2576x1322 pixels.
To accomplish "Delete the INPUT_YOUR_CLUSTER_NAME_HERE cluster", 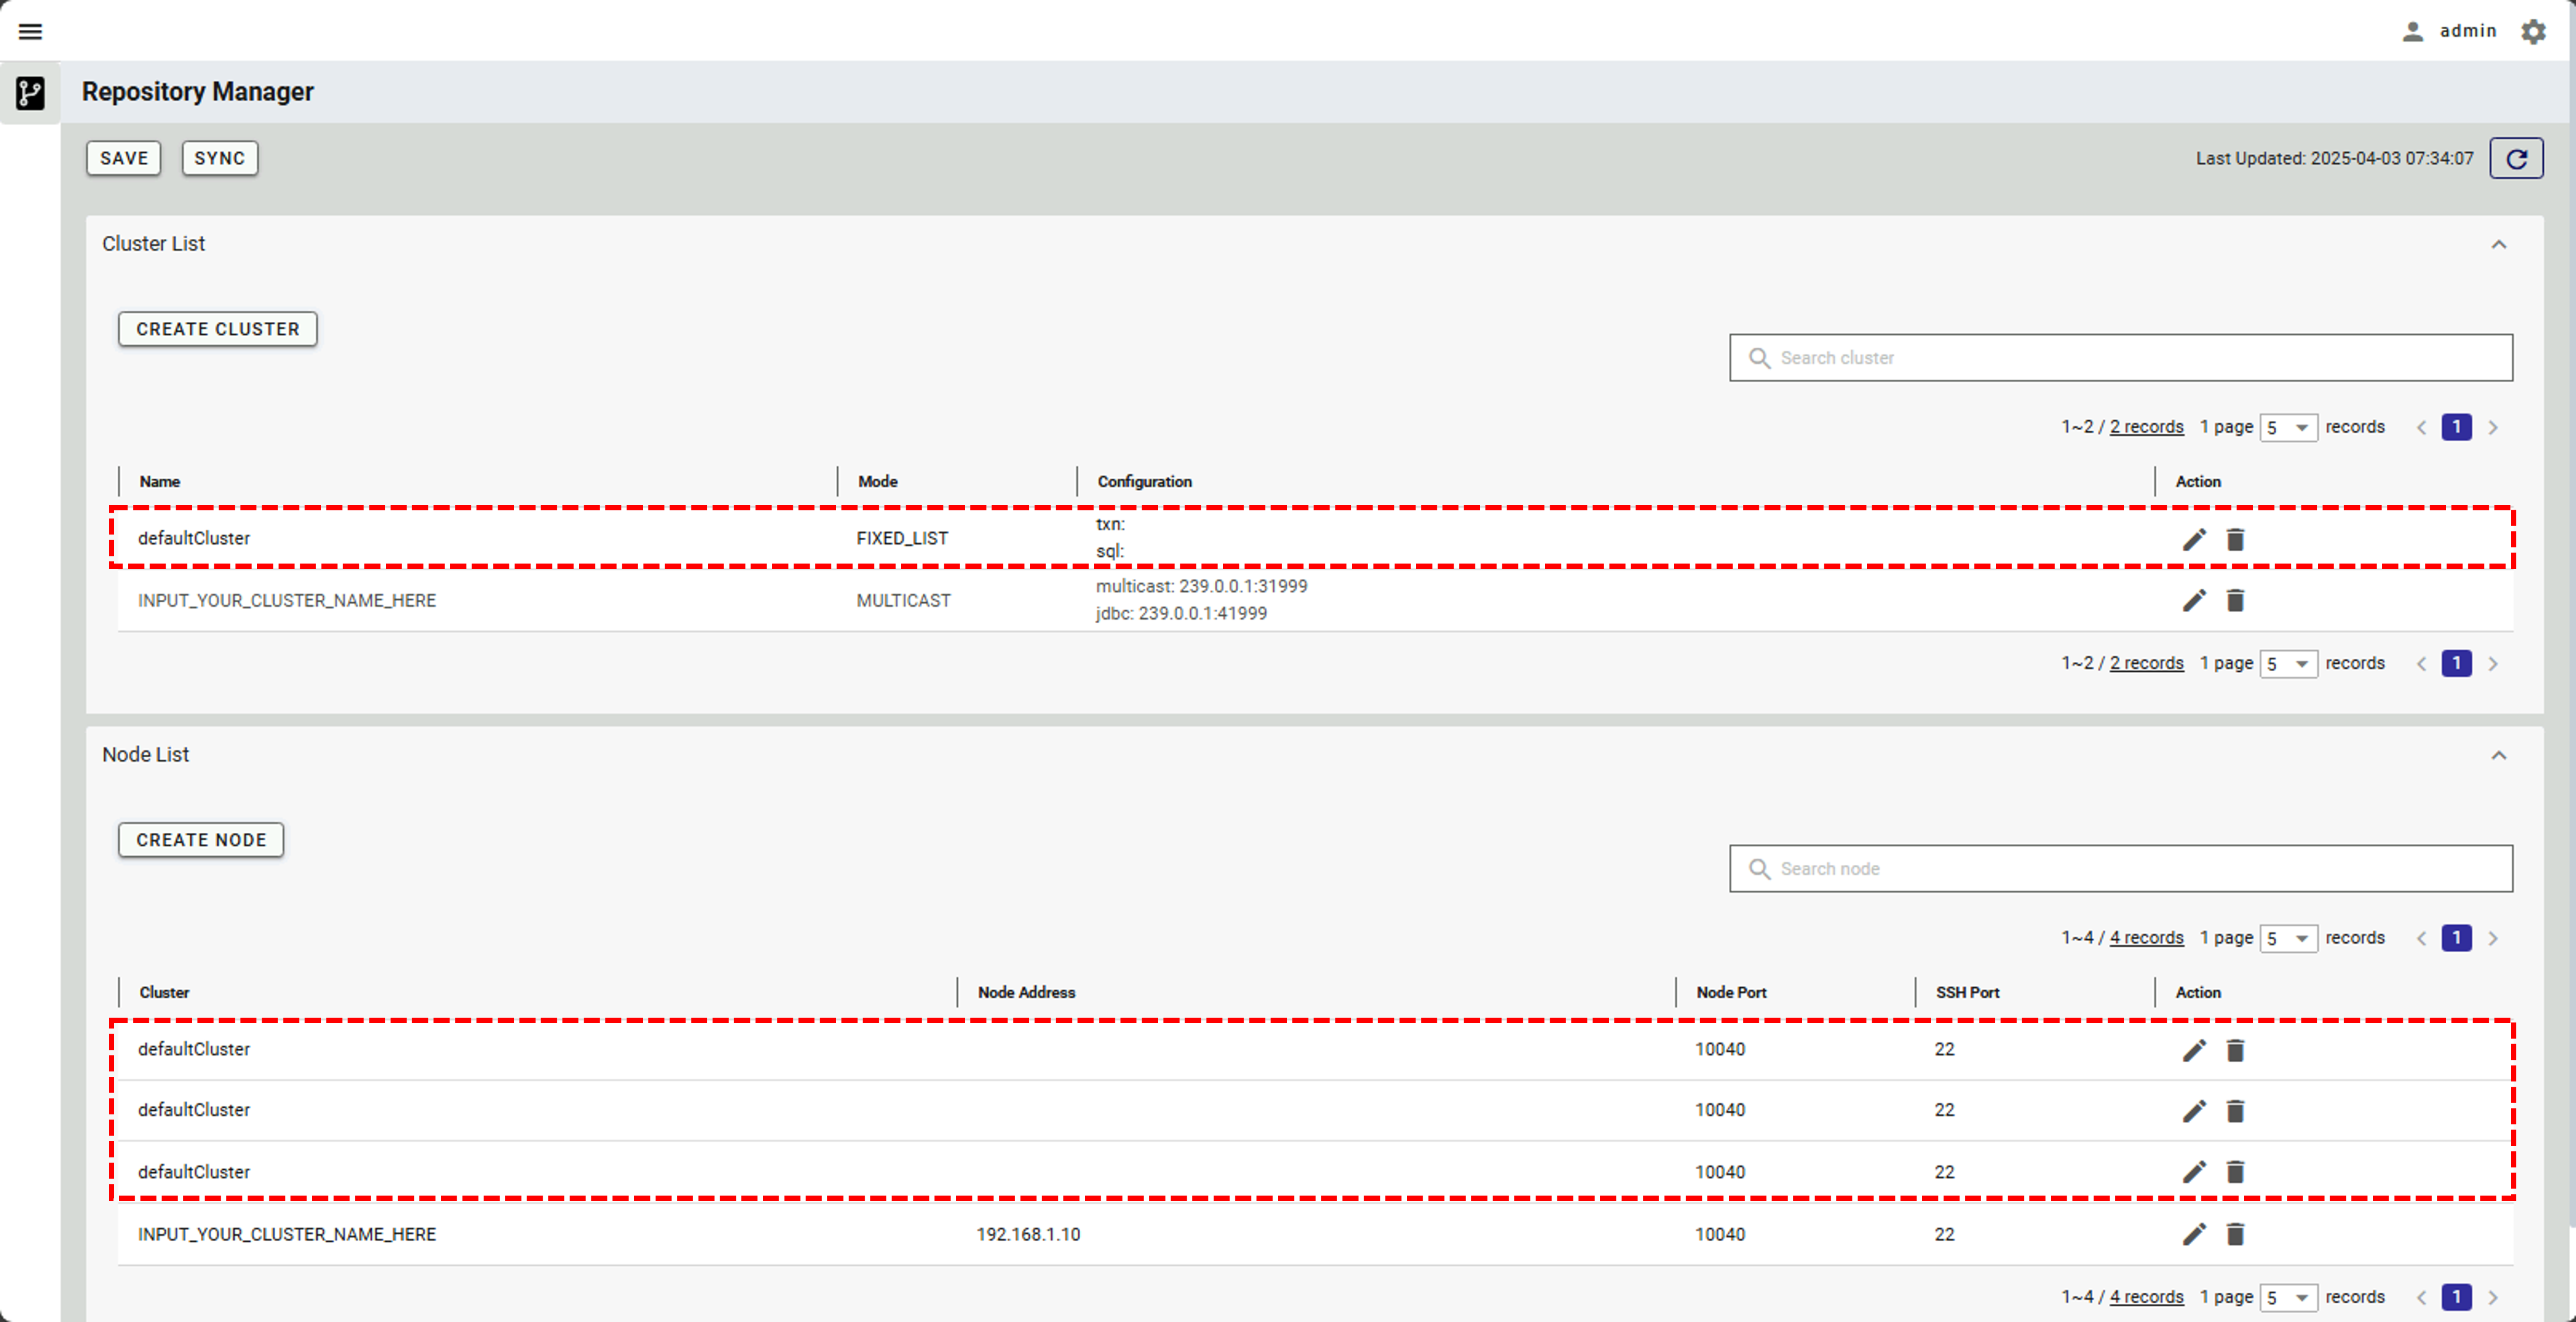I will (x=2235, y=600).
